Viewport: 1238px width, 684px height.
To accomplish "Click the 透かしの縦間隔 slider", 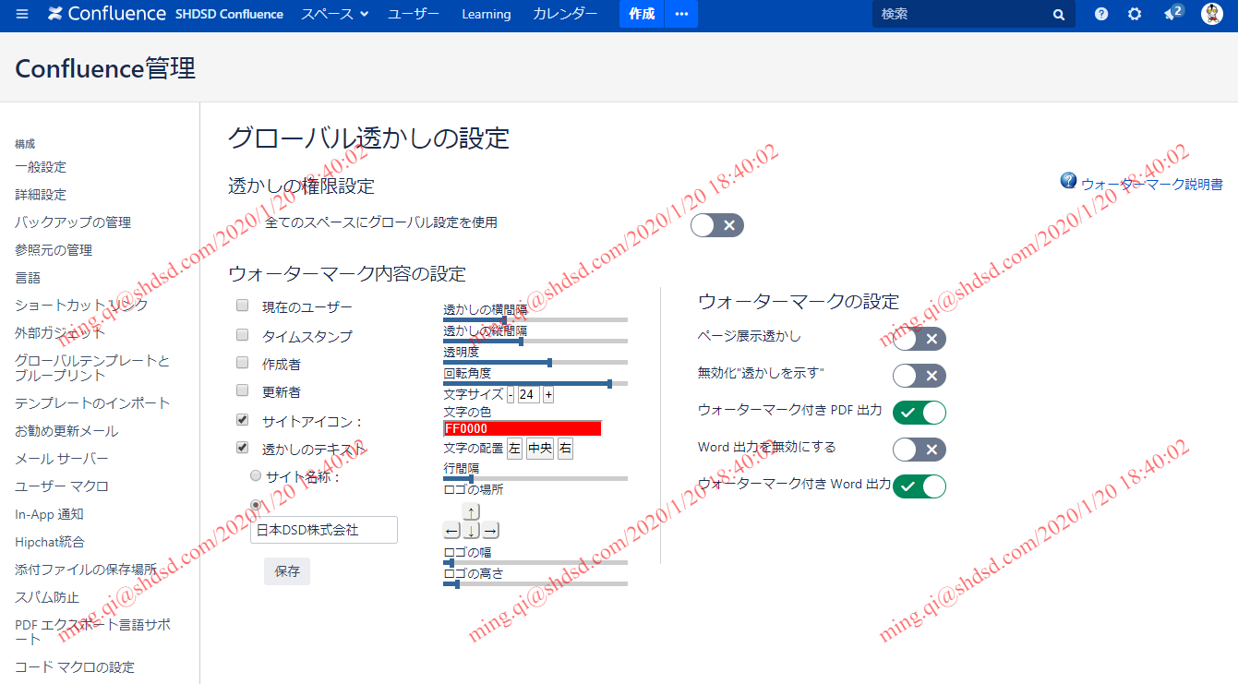I will point(535,341).
